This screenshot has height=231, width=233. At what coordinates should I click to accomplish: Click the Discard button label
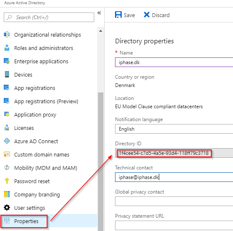pyautogui.click(x=161, y=15)
